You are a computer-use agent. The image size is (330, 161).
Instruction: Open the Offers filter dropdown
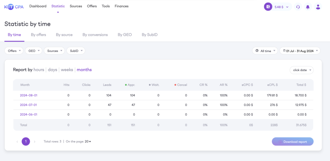coord(14,51)
